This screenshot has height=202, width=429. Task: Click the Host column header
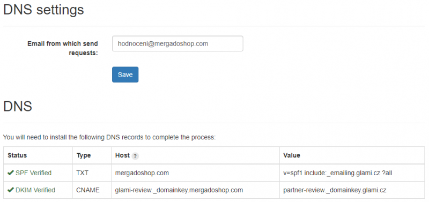pos(122,155)
